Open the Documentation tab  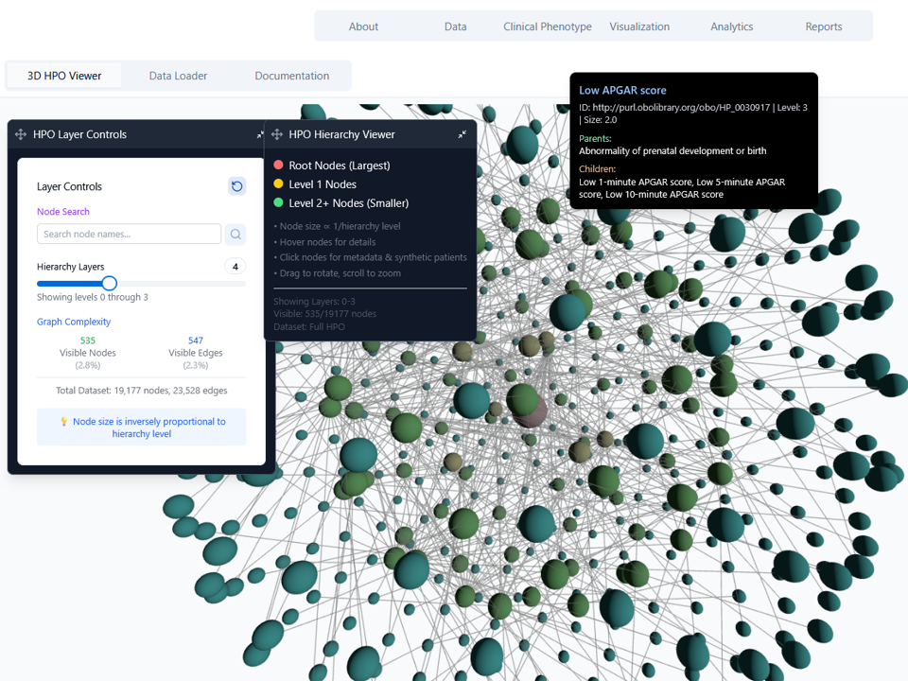click(x=292, y=76)
